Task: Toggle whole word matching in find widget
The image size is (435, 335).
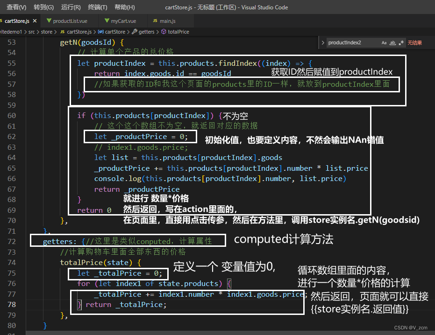Action: click(x=392, y=42)
